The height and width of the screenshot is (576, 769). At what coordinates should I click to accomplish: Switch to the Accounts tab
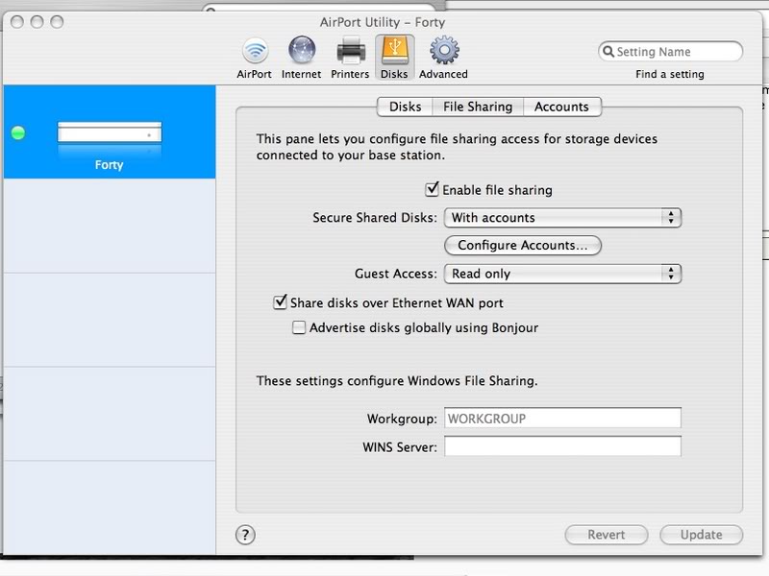pyautogui.click(x=561, y=107)
